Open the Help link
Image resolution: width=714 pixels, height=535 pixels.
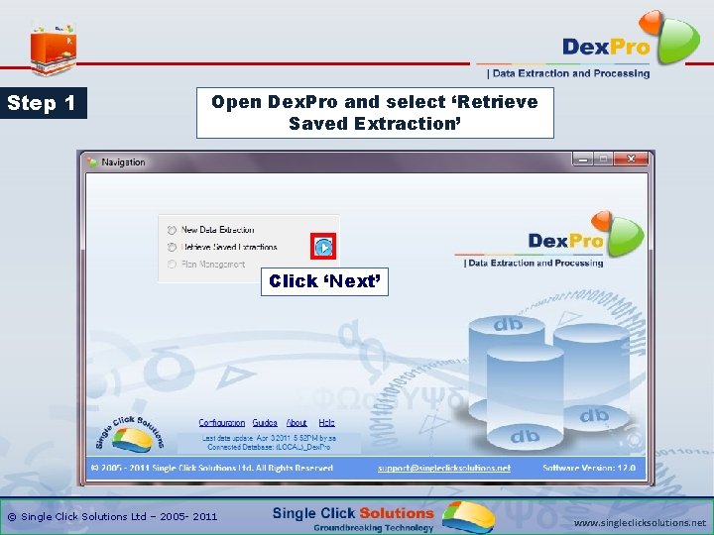click(x=326, y=423)
